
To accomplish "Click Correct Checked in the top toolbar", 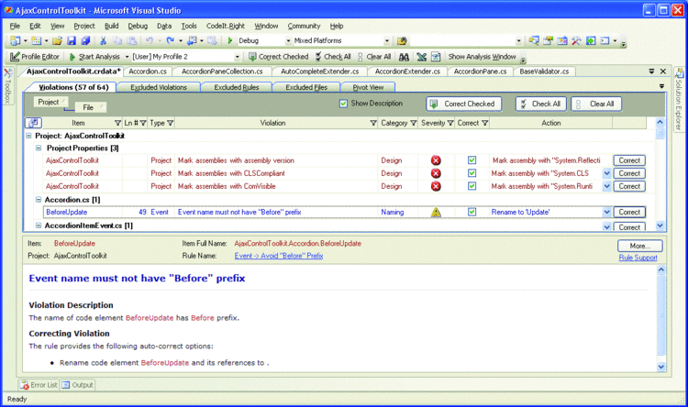I will pos(279,57).
